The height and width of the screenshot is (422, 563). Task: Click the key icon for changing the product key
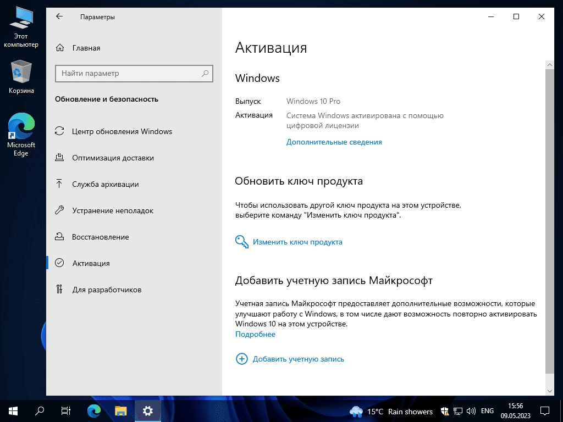242,242
